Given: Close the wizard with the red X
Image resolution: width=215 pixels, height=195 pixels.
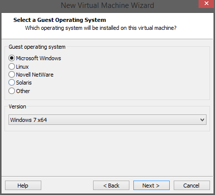Looking at the screenshot, I should [206, 3].
